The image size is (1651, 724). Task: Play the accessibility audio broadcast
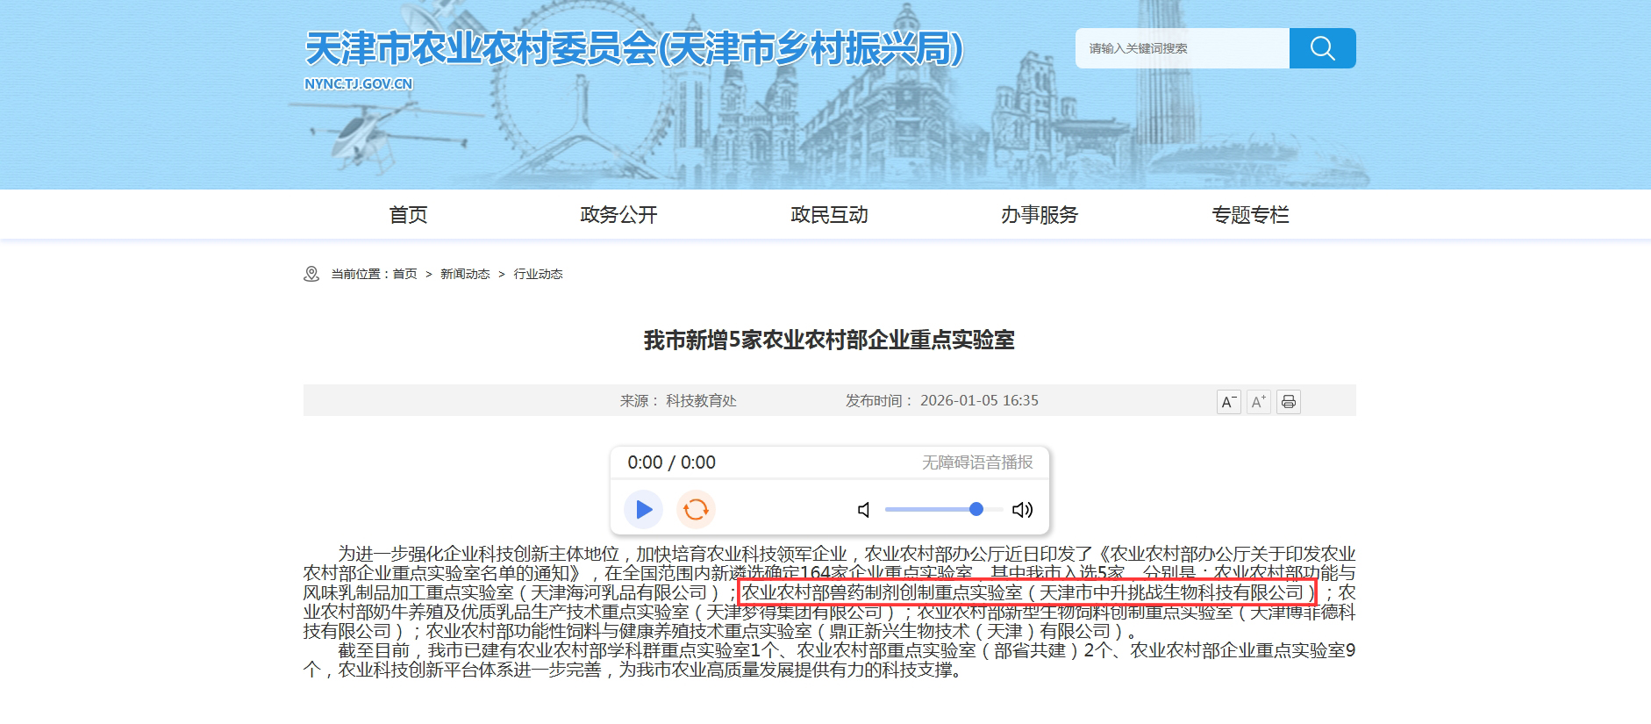(x=643, y=509)
